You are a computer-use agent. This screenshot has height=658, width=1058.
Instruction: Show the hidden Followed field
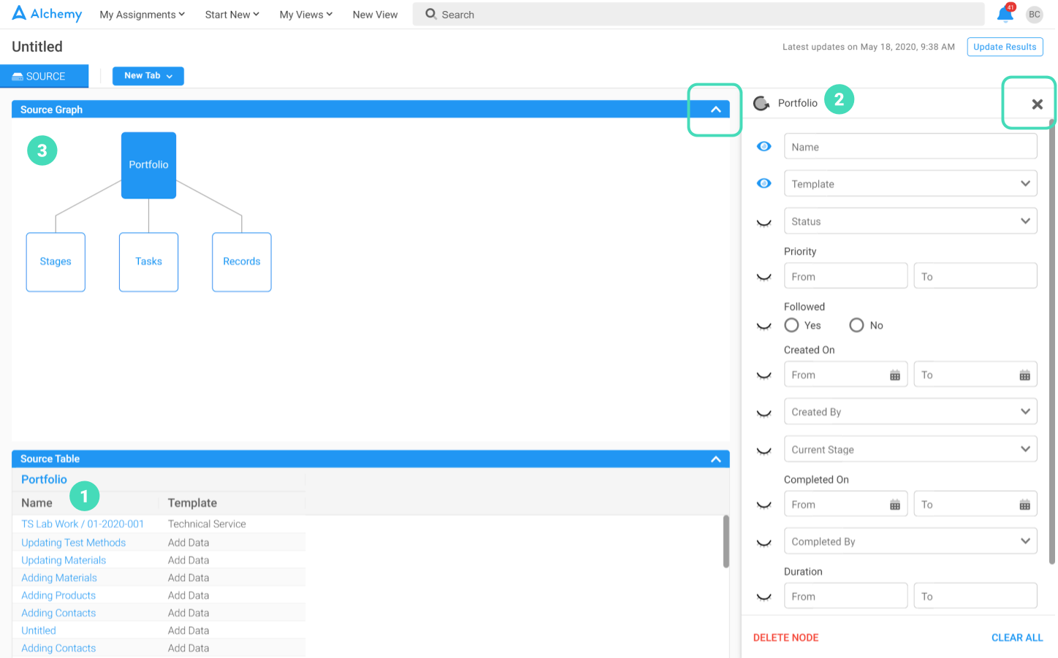(x=764, y=326)
